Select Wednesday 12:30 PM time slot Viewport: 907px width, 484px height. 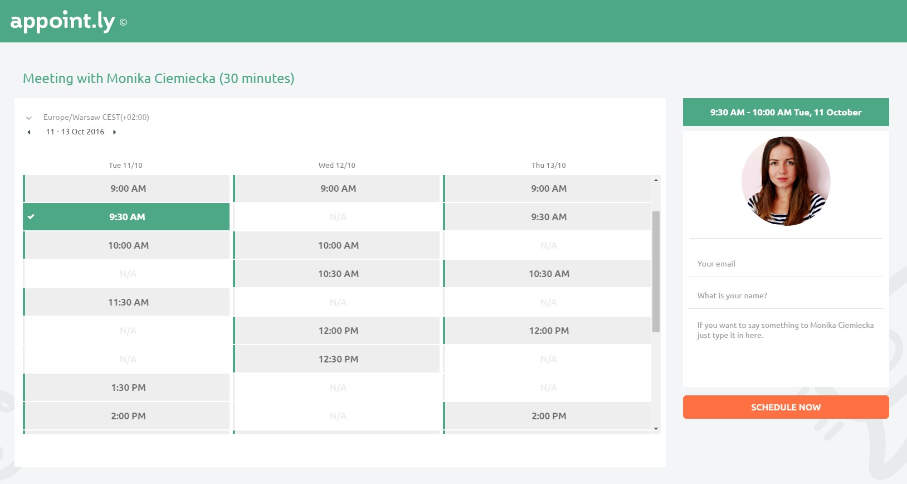click(x=338, y=359)
